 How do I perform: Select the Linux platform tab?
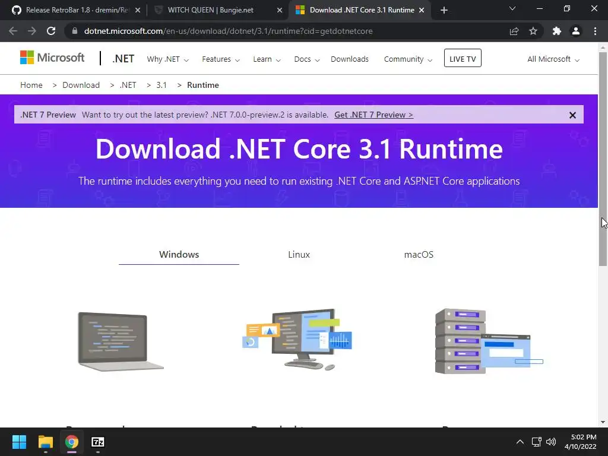[299, 254]
